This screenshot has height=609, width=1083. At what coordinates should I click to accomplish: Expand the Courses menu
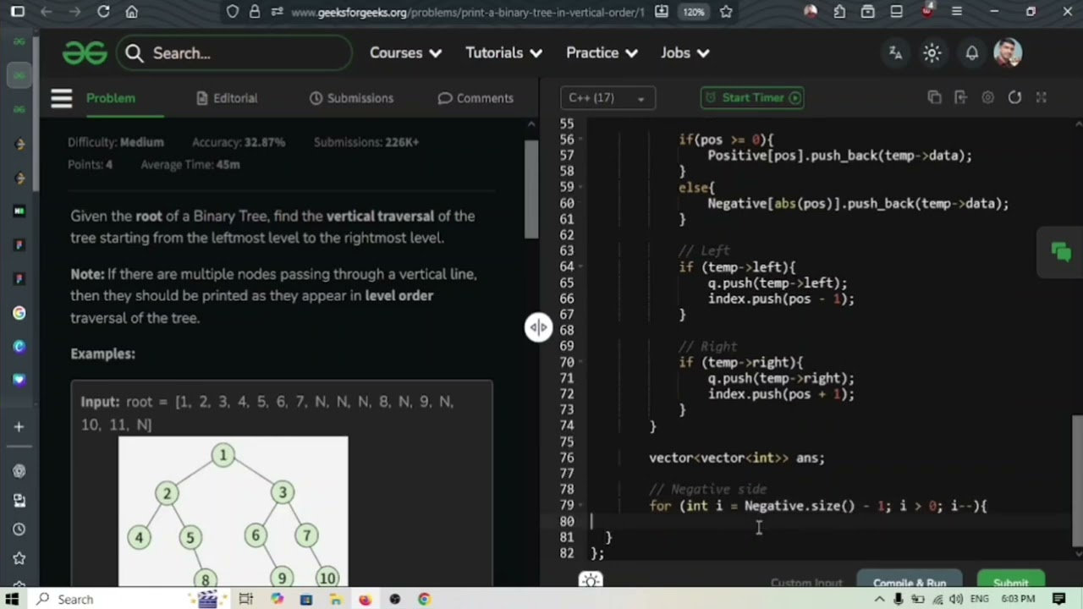click(x=405, y=53)
